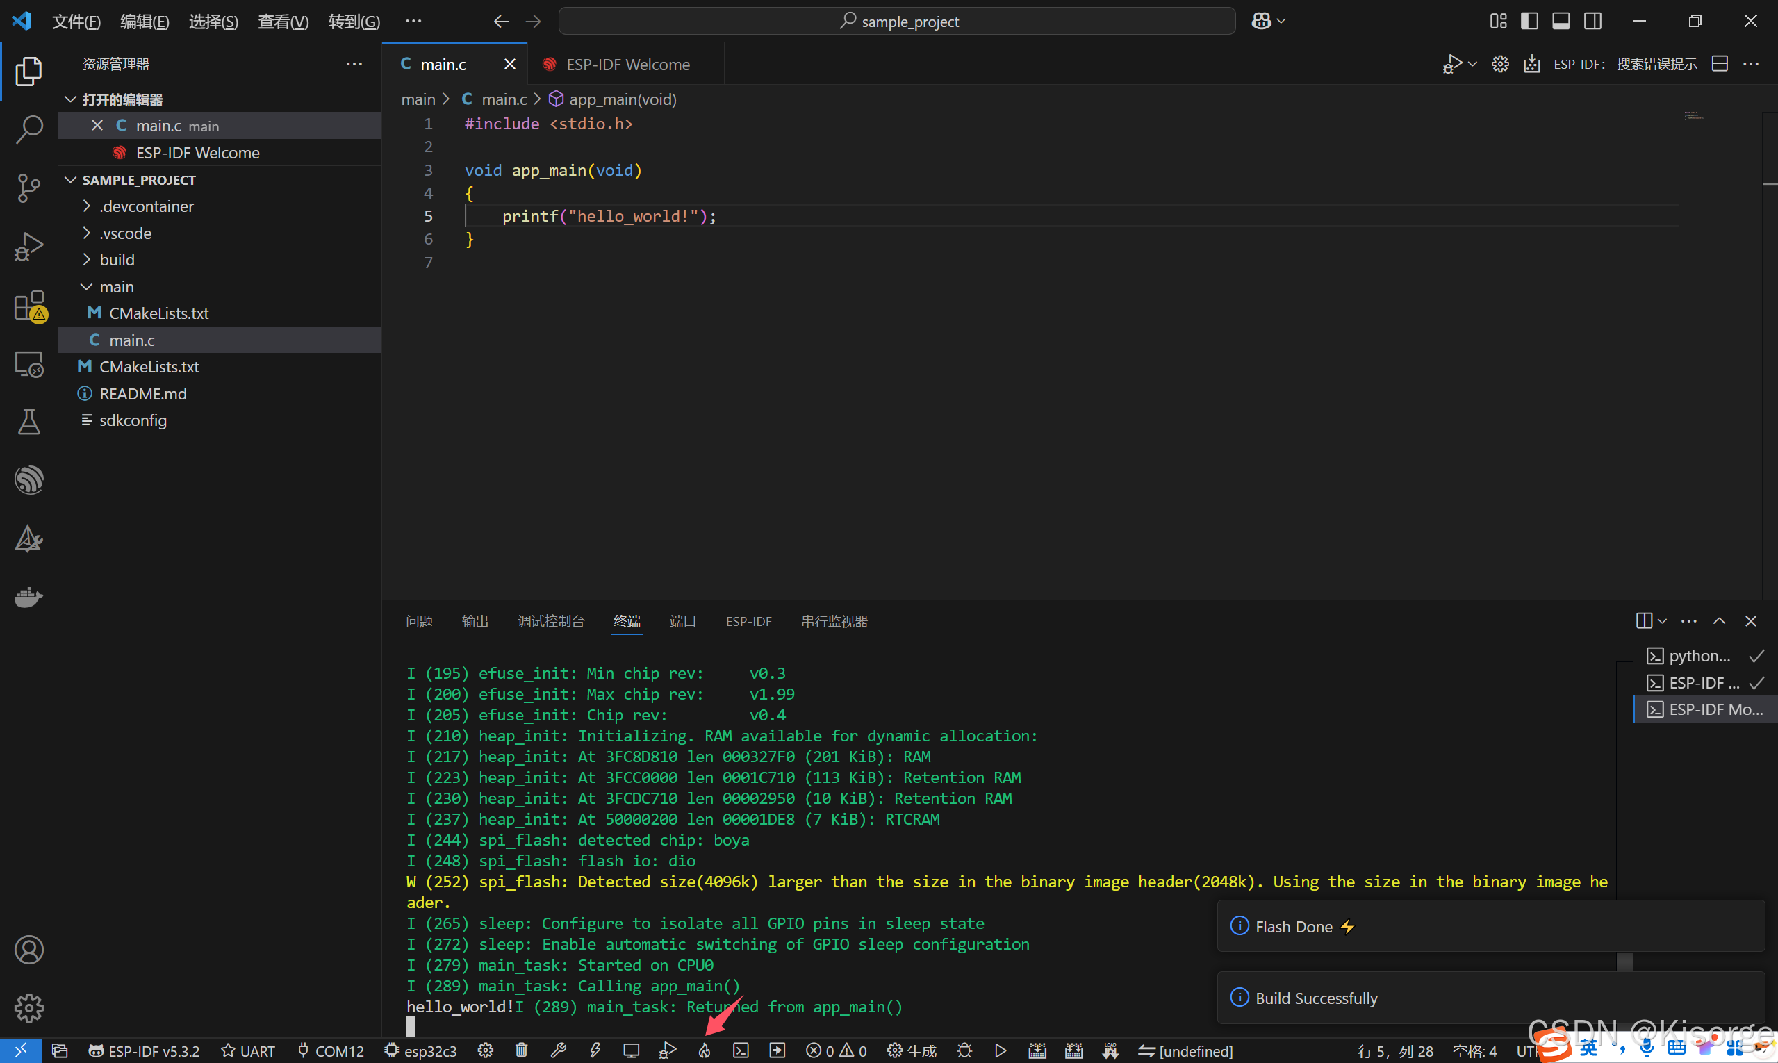Click the remote window indicator in status bar
The image size is (1778, 1063).
(21, 1050)
